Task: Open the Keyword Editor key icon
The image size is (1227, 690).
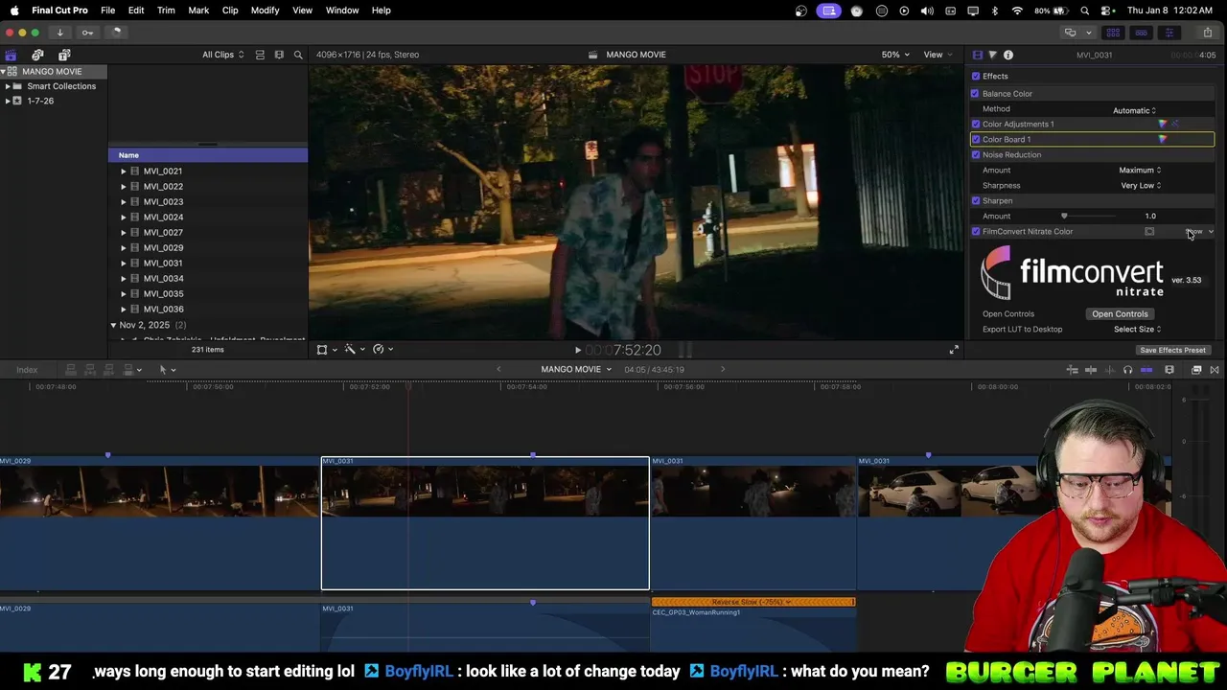Action: 87,33
